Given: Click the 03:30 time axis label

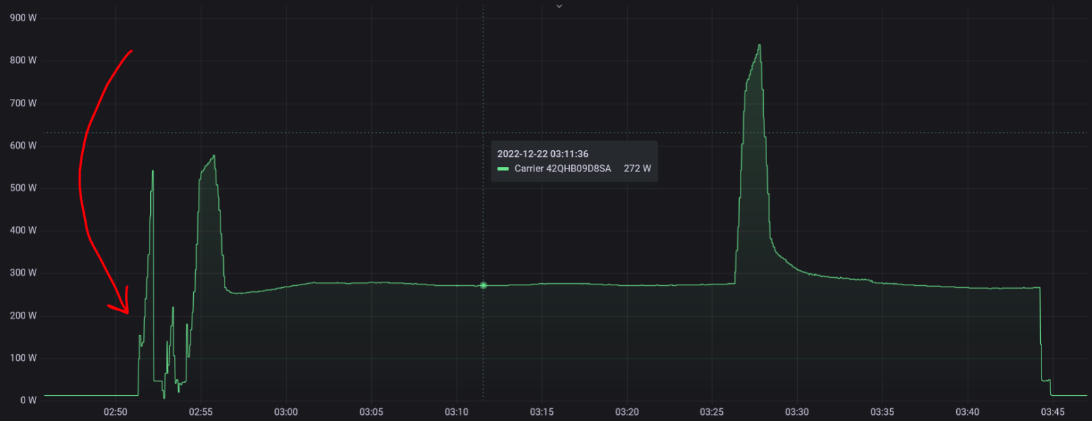Looking at the screenshot, I should click(x=797, y=412).
